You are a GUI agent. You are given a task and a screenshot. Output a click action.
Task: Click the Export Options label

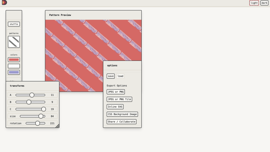[x=117, y=86]
